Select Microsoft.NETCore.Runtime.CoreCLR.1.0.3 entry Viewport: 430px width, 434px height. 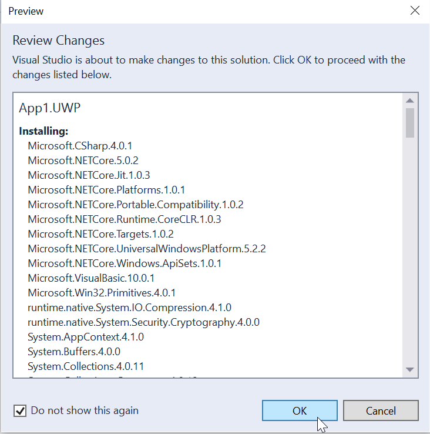(x=124, y=219)
